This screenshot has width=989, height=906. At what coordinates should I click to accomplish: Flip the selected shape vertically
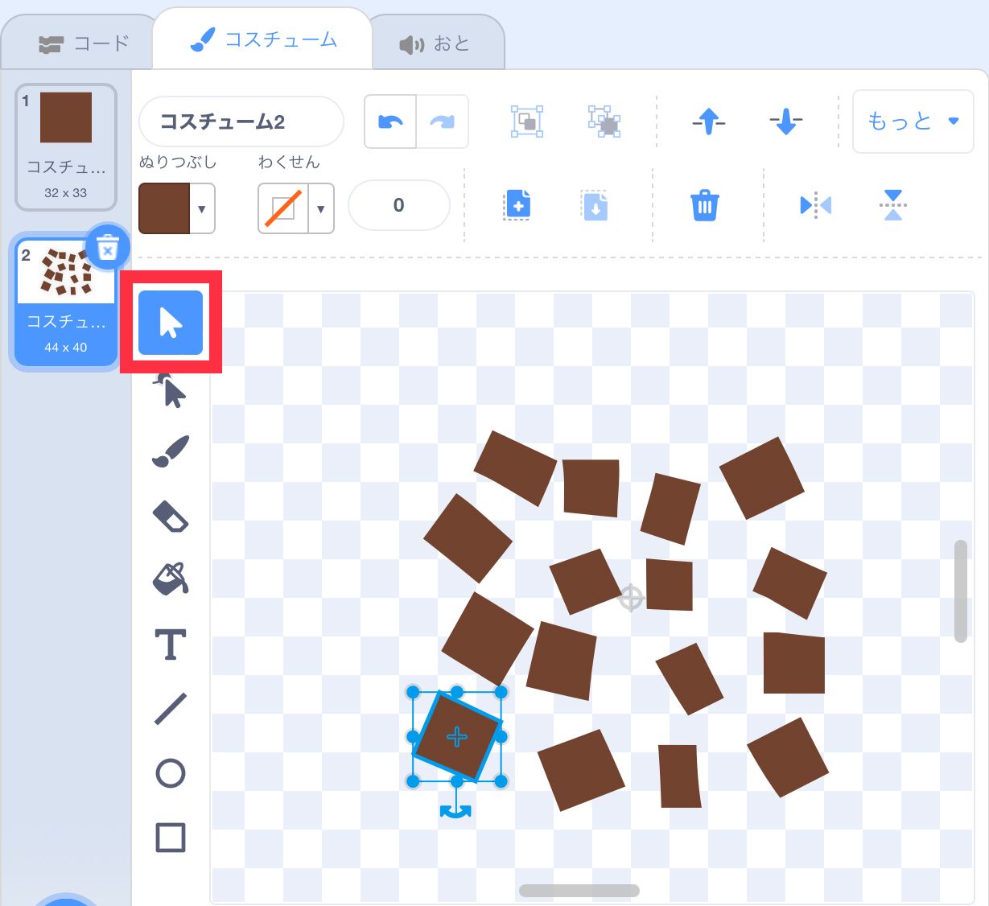[892, 205]
